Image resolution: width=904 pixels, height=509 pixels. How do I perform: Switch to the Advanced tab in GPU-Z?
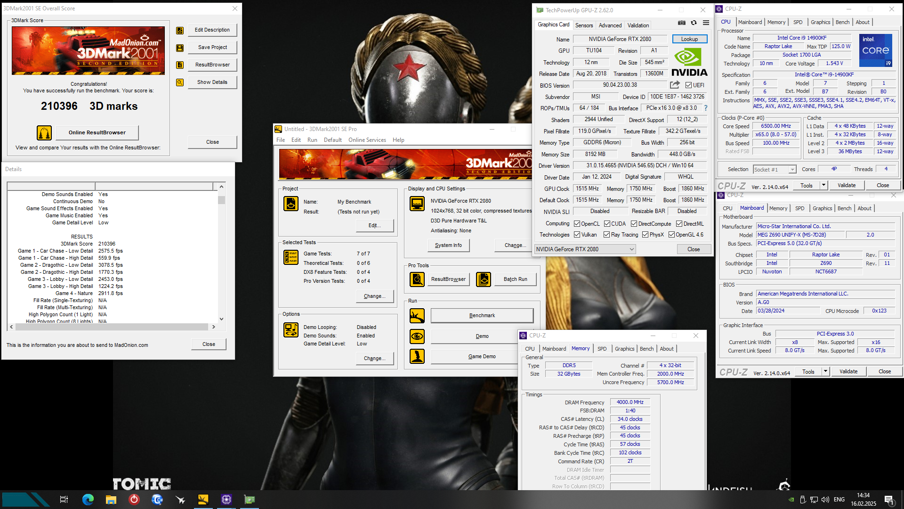click(x=610, y=25)
